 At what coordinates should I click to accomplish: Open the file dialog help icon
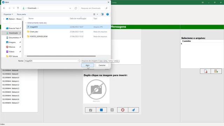pyautogui.click(x=107, y=14)
